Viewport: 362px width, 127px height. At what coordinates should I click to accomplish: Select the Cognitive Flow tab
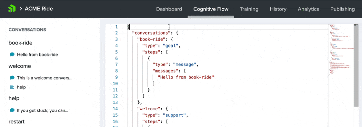[211, 9]
